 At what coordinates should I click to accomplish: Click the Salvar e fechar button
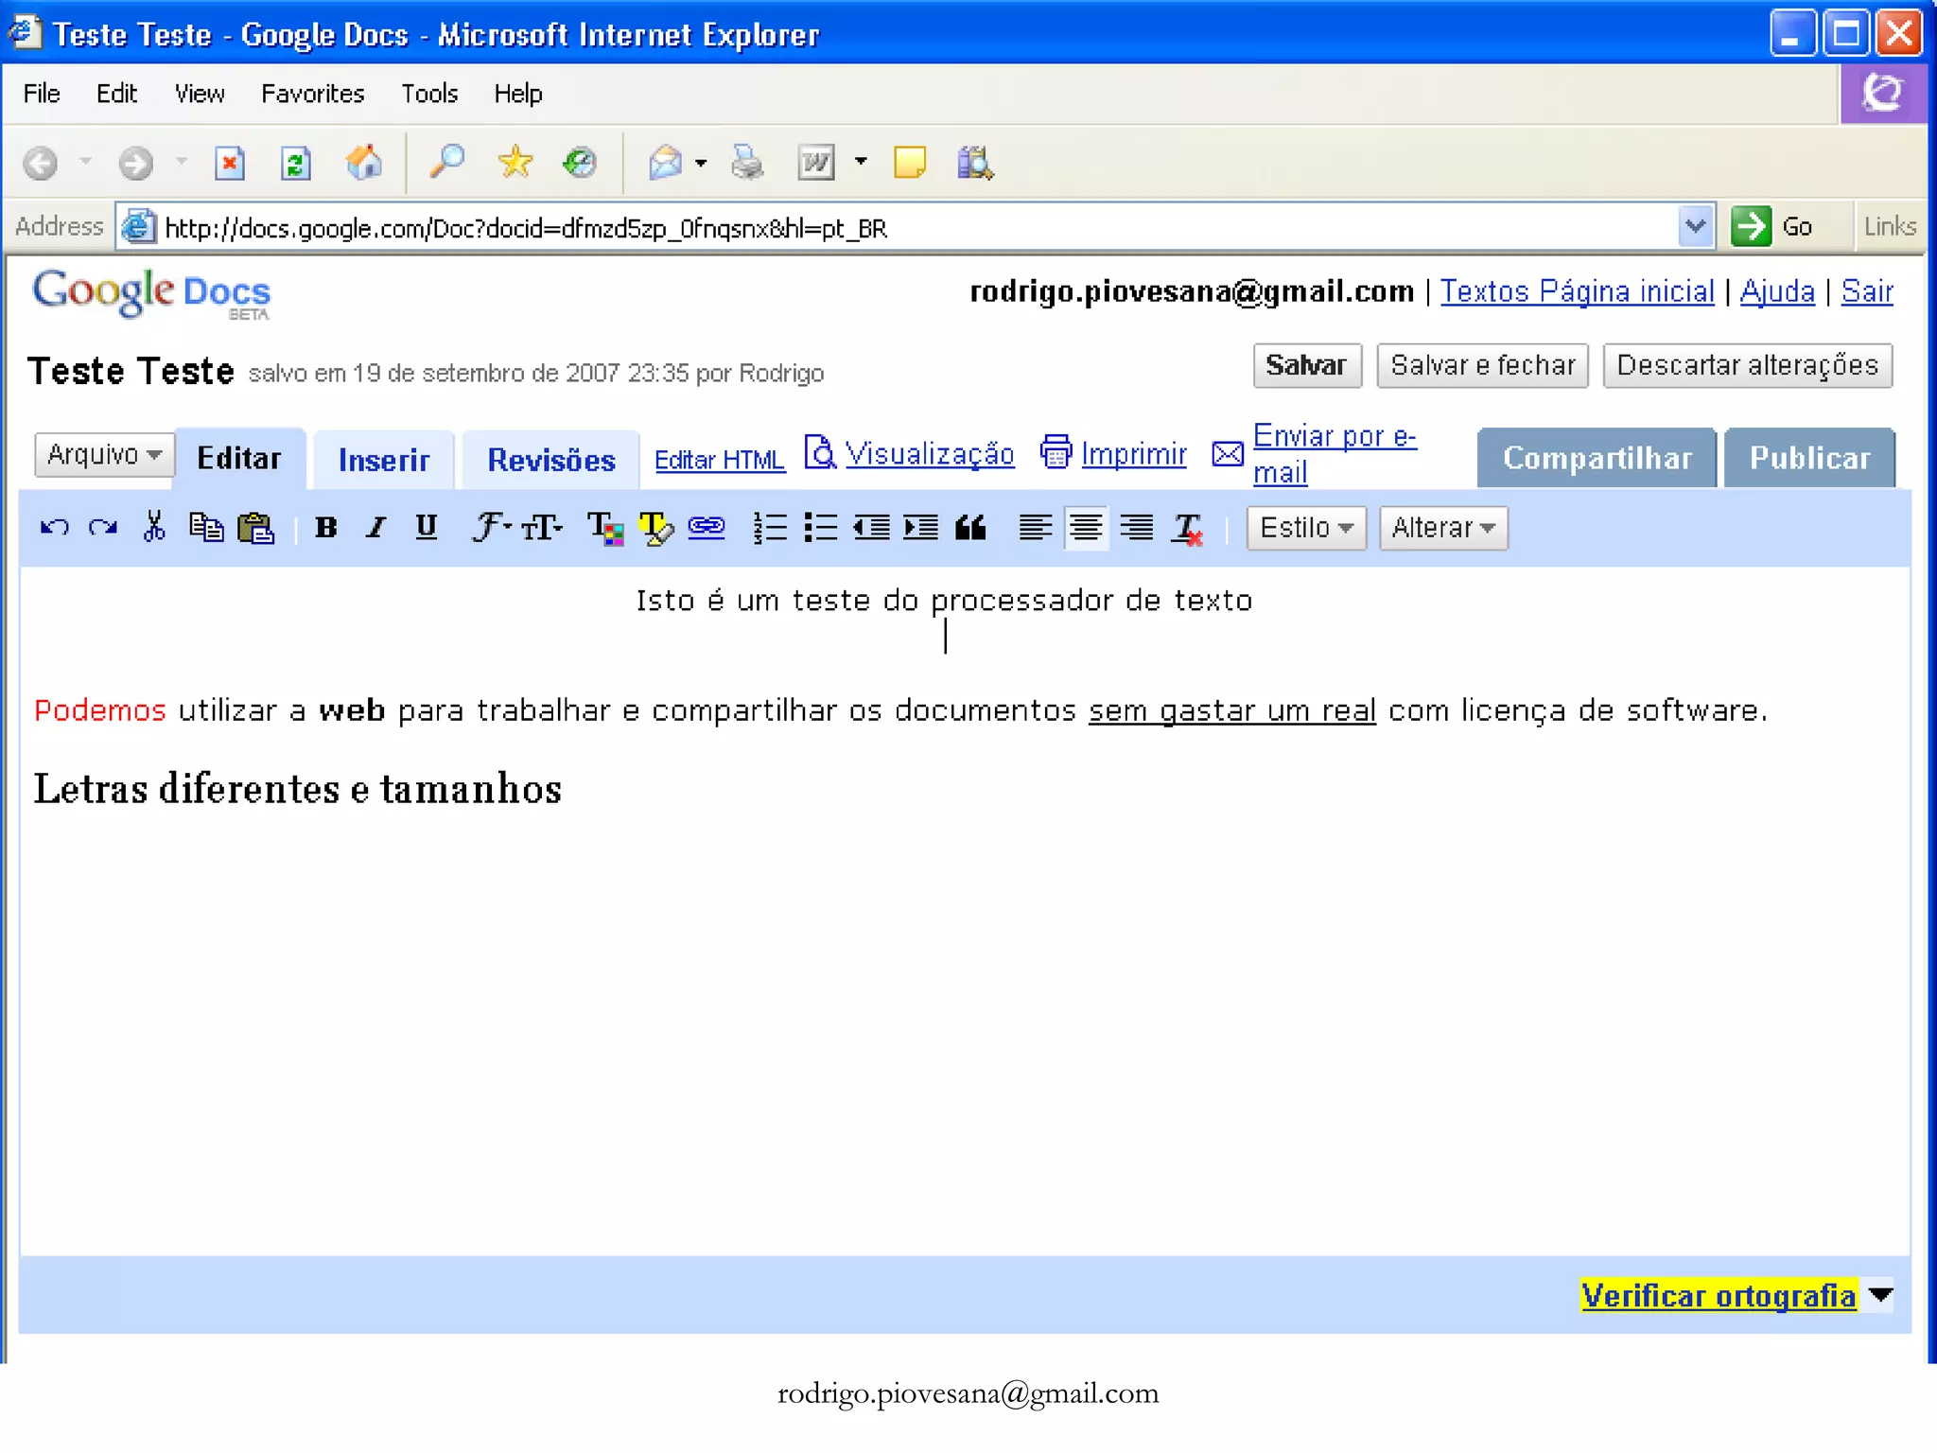click(x=1482, y=365)
